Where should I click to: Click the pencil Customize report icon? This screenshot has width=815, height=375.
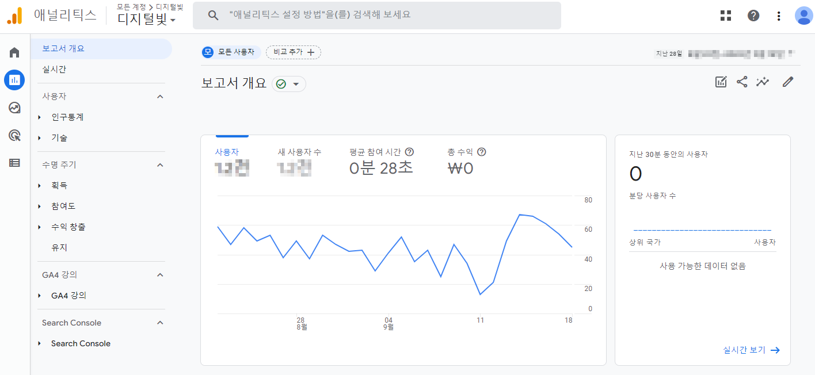click(788, 82)
